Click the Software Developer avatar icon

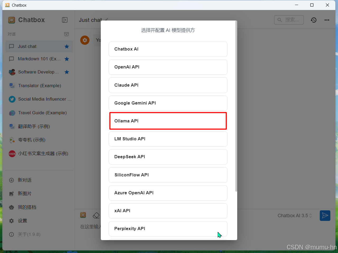click(x=12, y=72)
